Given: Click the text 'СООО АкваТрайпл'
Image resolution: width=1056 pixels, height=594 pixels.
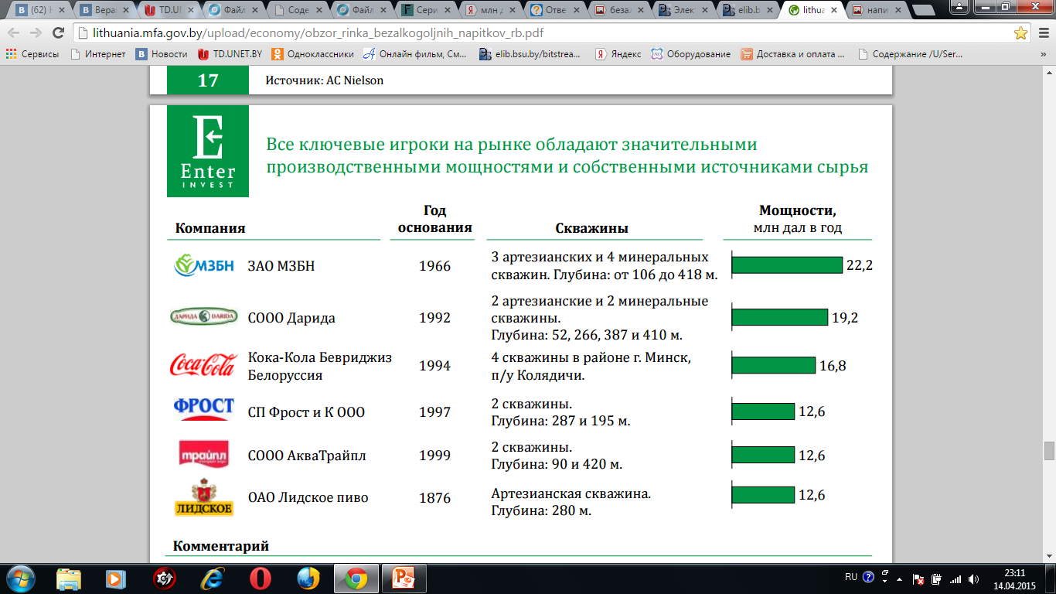Looking at the screenshot, I should coord(307,456).
